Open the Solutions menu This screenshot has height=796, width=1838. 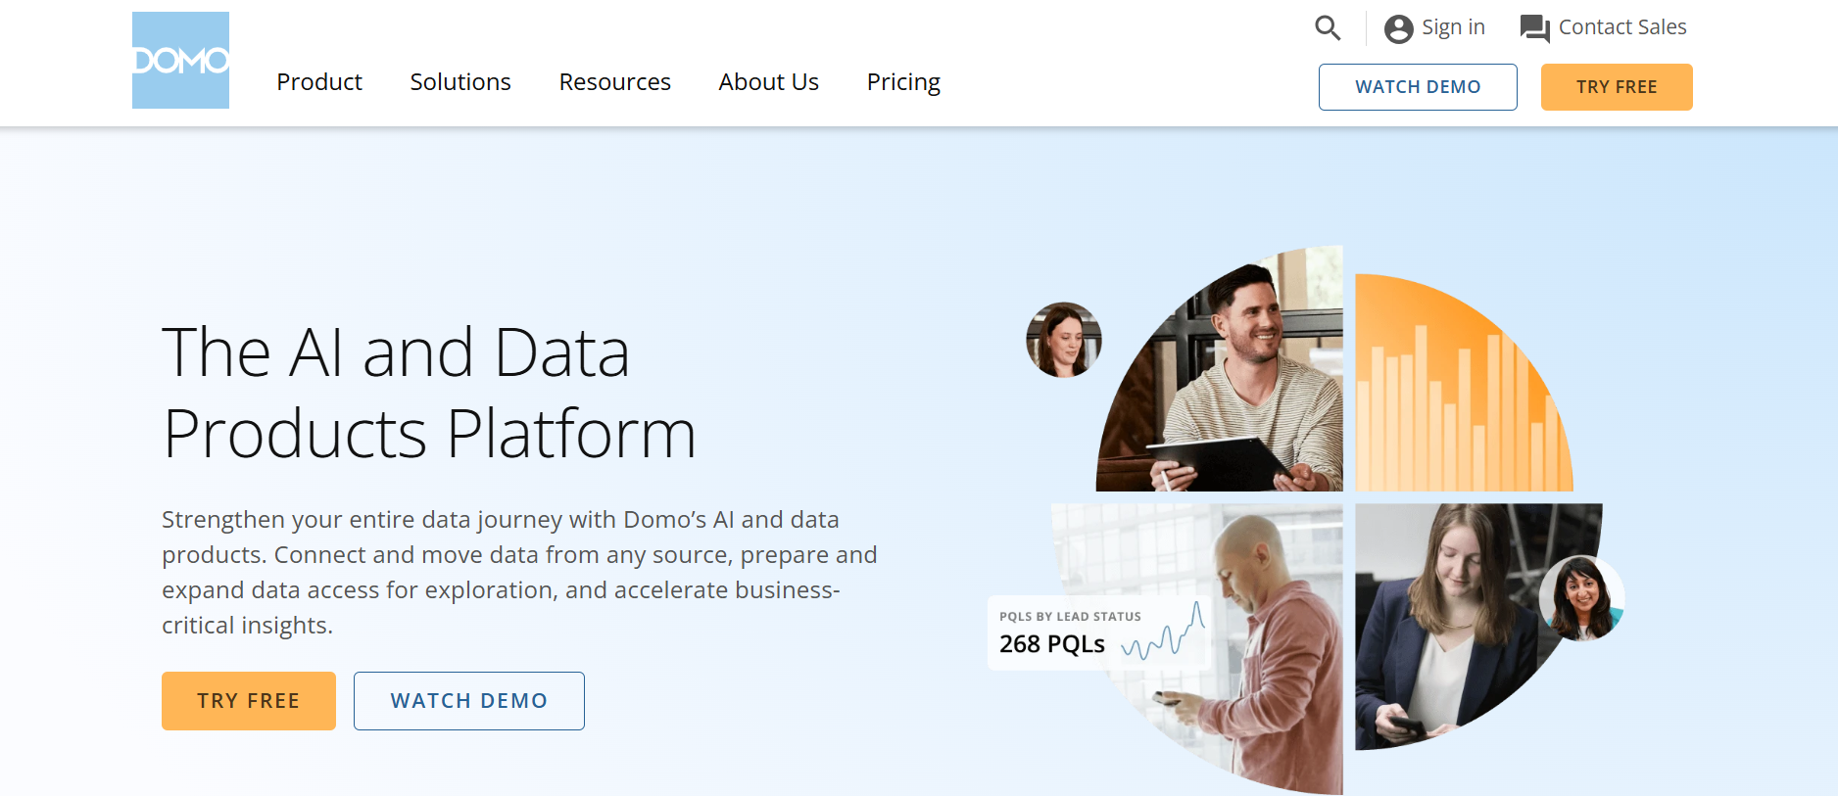click(460, 82)
